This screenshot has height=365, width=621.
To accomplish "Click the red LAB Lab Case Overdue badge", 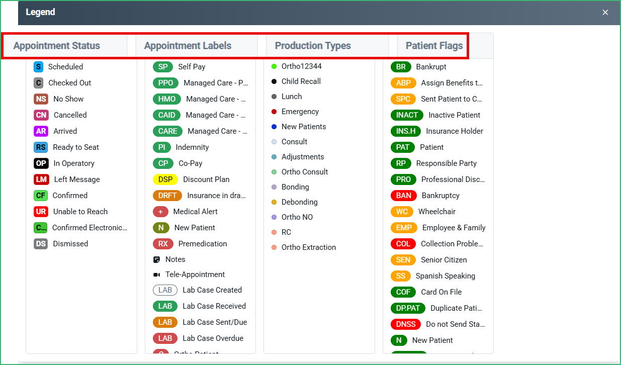I will (165, 338).
